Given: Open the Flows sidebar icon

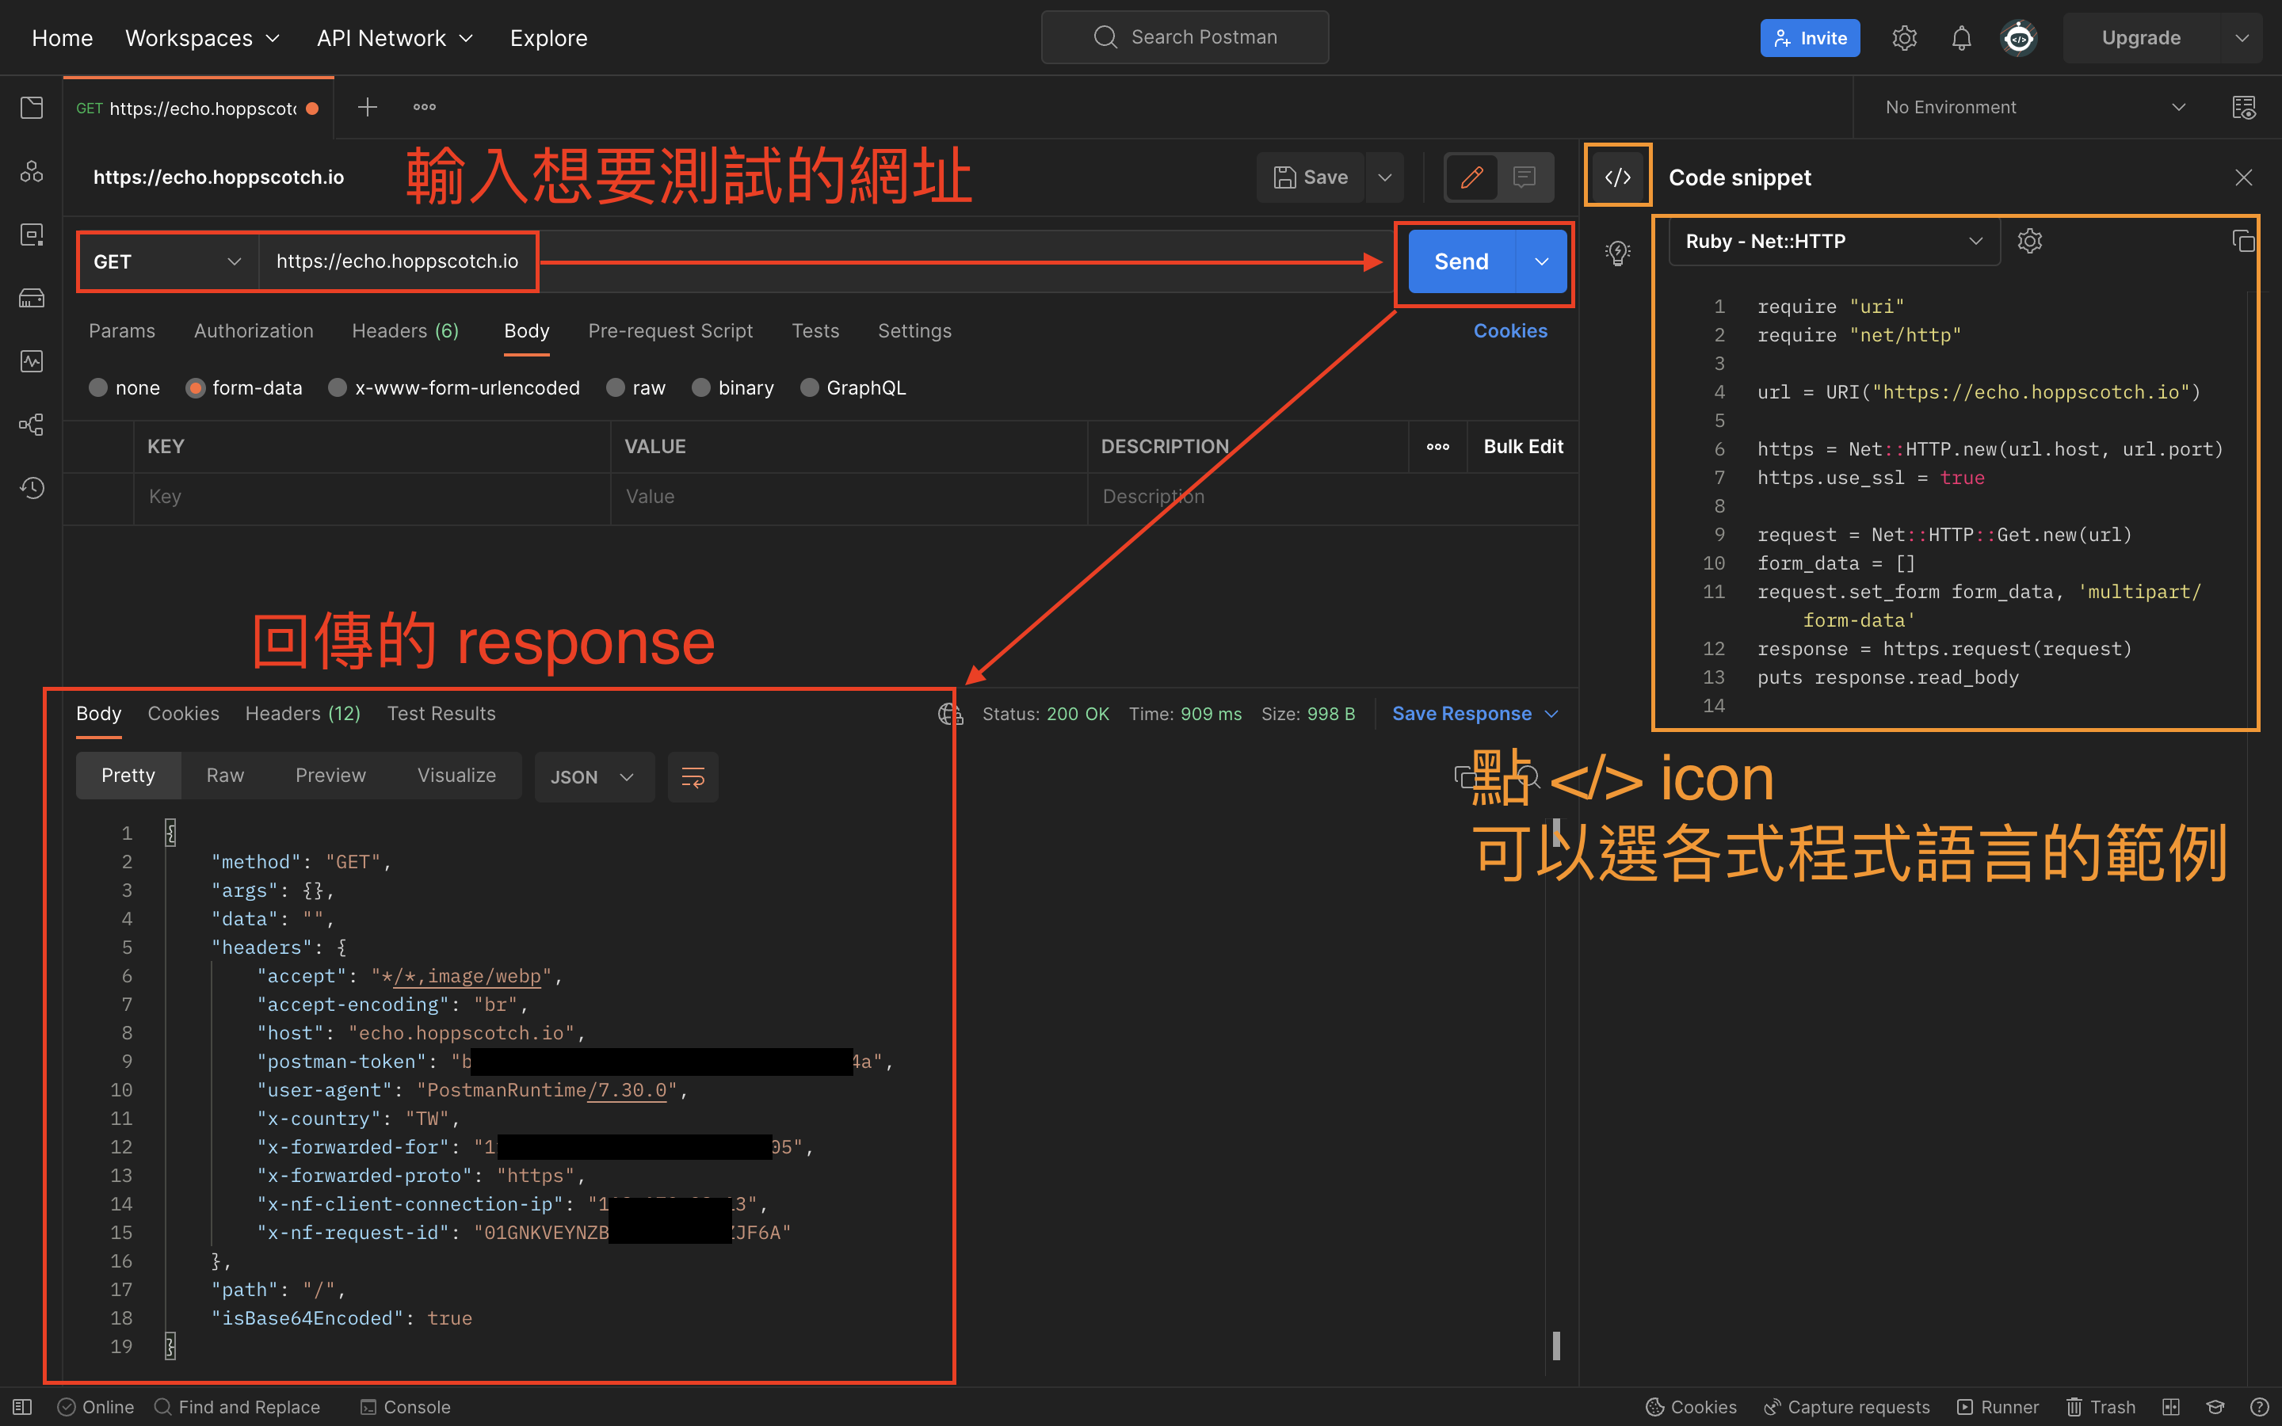Looking at the screenshot, I should click(31, 425).
